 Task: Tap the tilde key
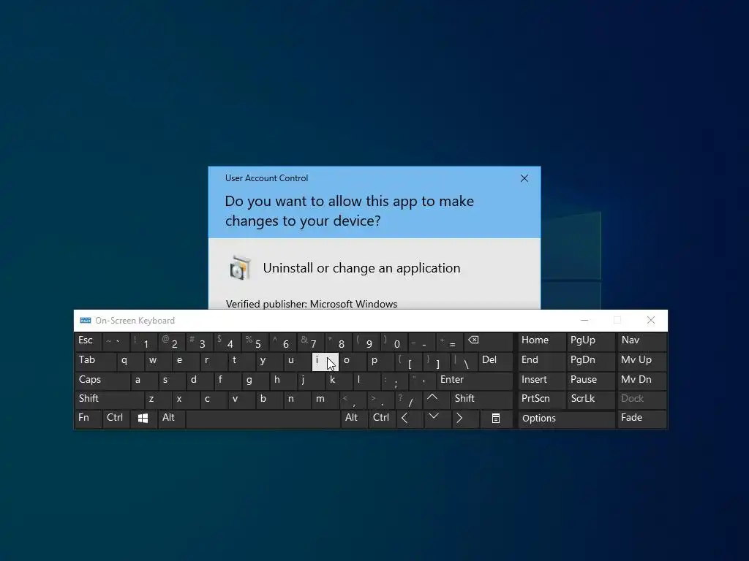point(116,342)
